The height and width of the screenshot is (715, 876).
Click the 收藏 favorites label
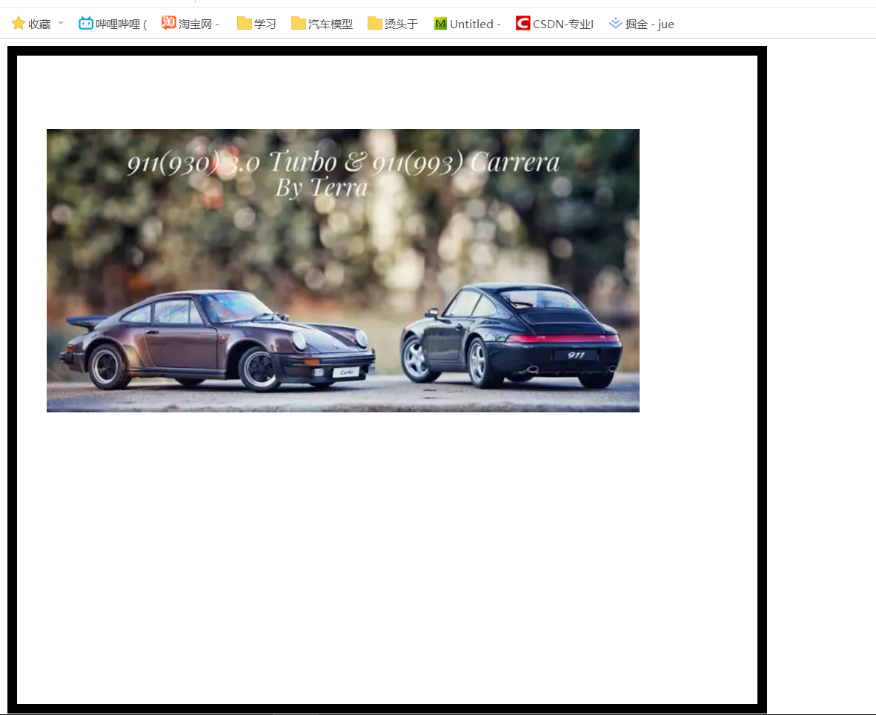point(39,24)
